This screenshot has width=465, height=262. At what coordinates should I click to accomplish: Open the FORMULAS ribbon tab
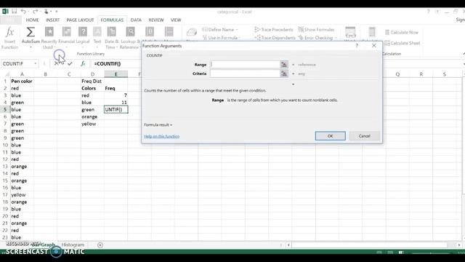click(112, 20)
